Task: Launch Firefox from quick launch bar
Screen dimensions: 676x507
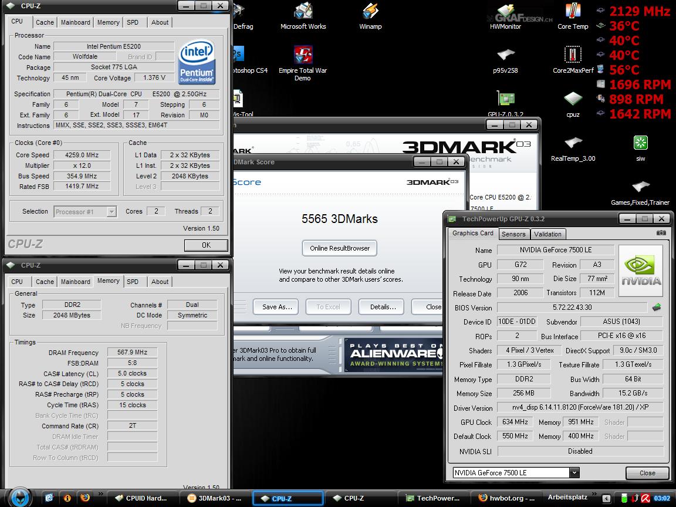Action: click(85, 498)
